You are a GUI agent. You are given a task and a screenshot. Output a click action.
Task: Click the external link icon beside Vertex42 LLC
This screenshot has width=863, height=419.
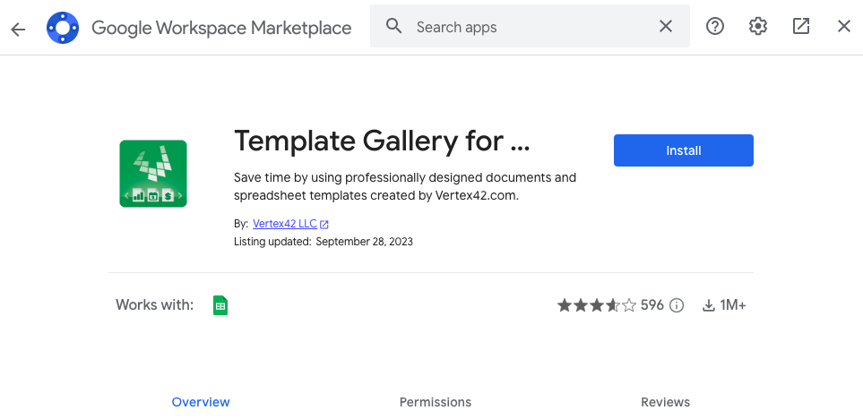click(324, 225)
